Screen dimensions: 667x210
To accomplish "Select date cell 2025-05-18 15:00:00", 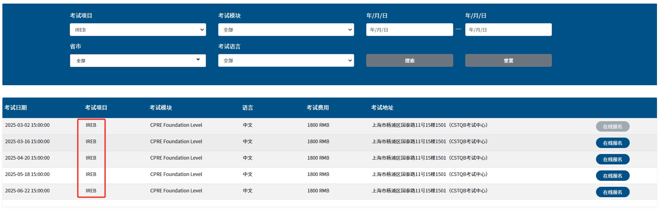I will (27, 174).
